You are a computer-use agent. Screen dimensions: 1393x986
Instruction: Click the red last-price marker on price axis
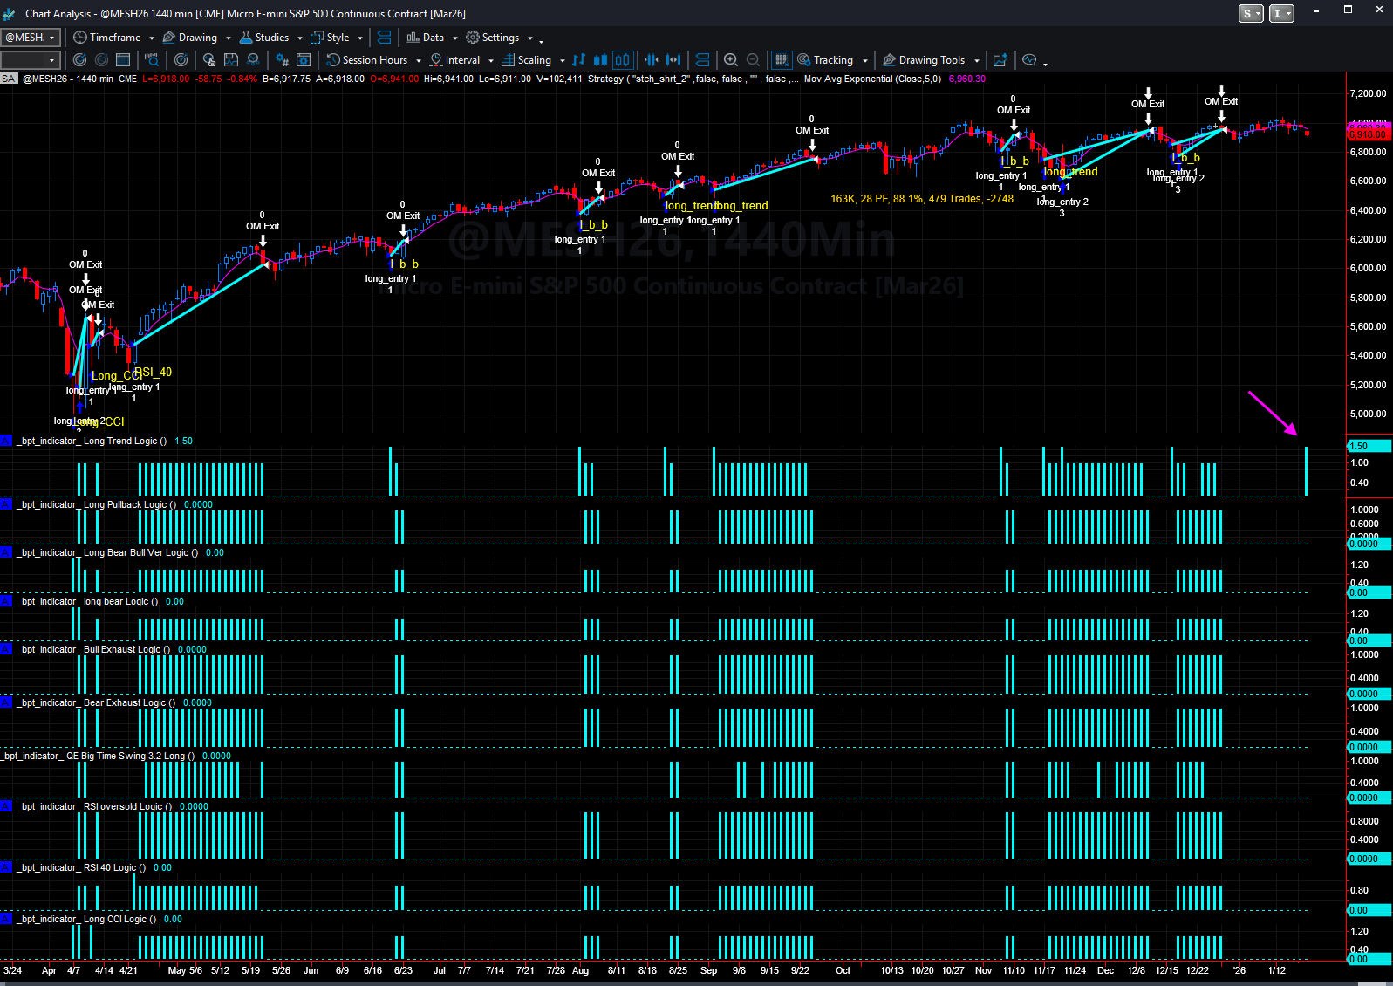click(x=1367, y=134)
